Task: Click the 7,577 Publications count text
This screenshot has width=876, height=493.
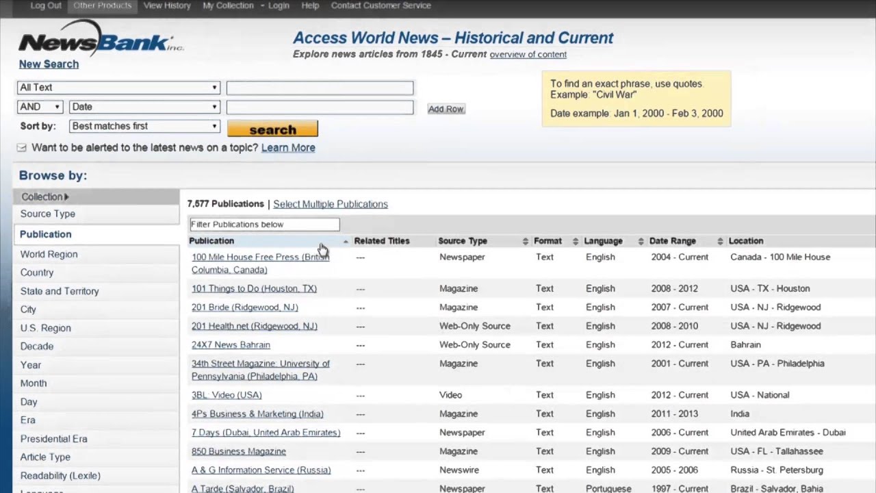Action: tap(226, 204)
